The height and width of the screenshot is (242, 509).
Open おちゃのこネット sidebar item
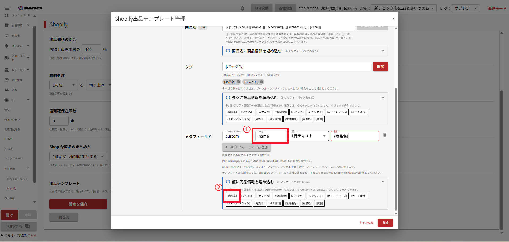[x=17, y=179]
